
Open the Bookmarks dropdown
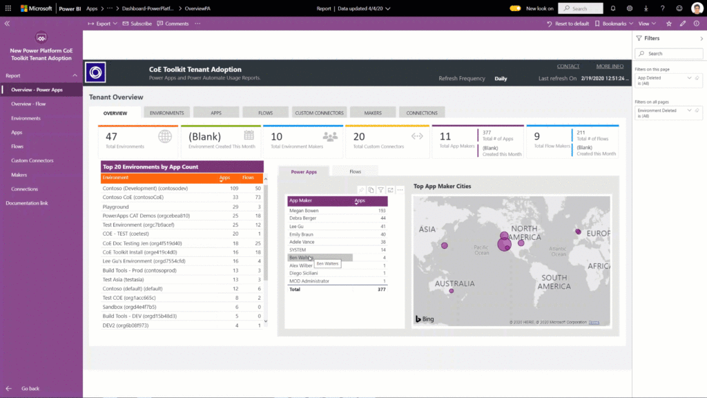[614, 23]
